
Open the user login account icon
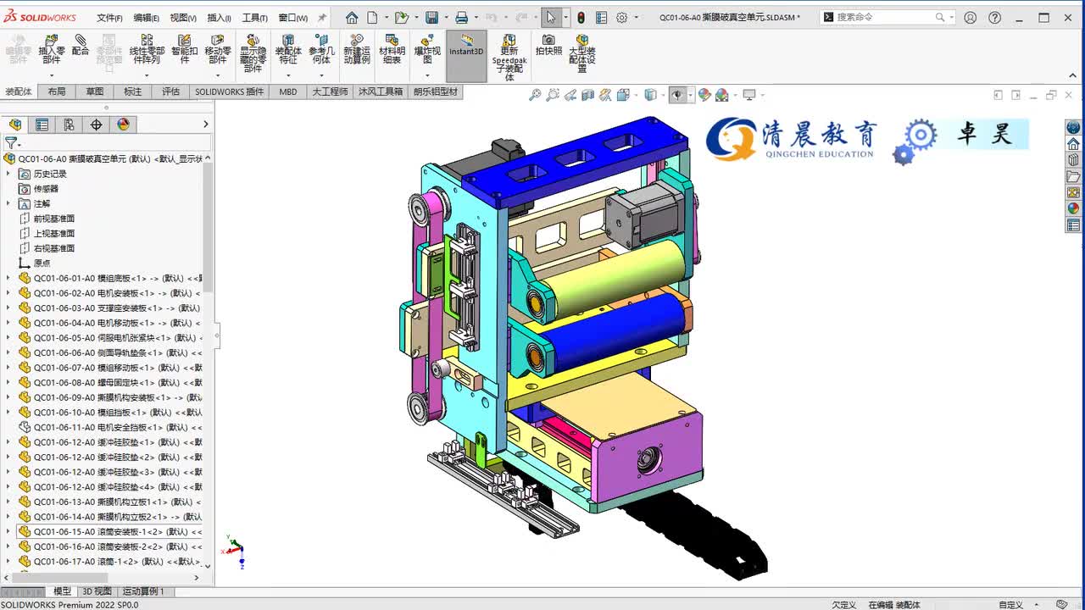coord(971,17)
